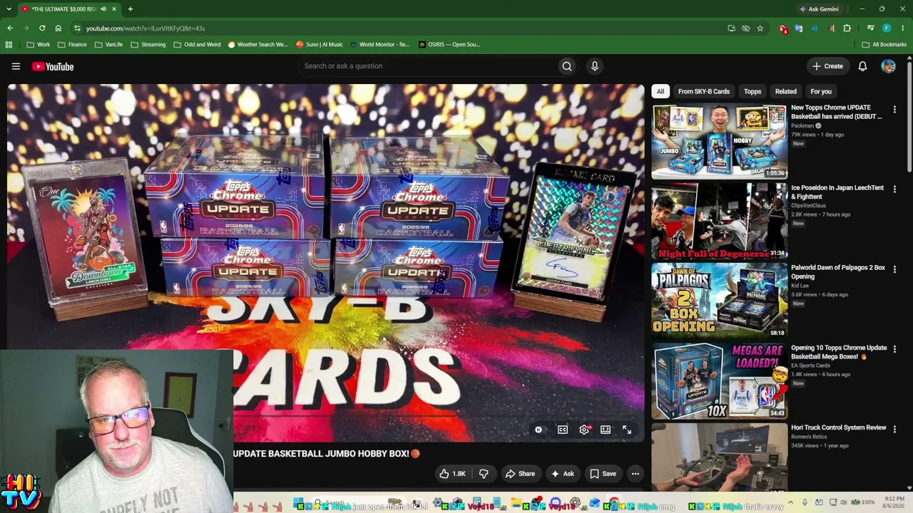Open the YouTube account avatar menu
This screenshot has height=513, width=913.
[x=888, y=66]
